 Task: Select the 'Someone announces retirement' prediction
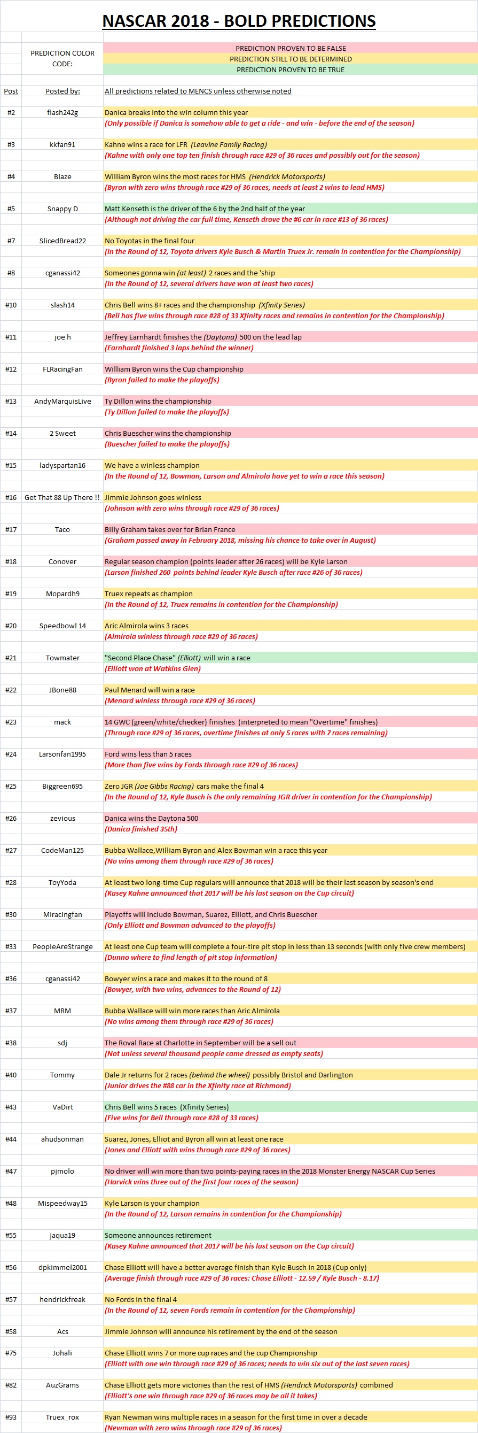coord(158,1236)
